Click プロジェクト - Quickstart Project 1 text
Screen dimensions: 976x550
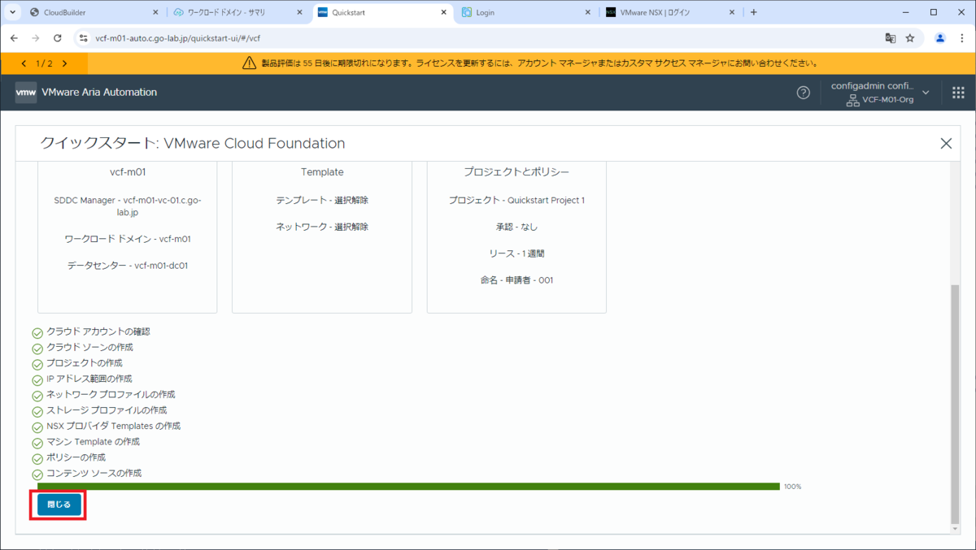click(516, 200)
